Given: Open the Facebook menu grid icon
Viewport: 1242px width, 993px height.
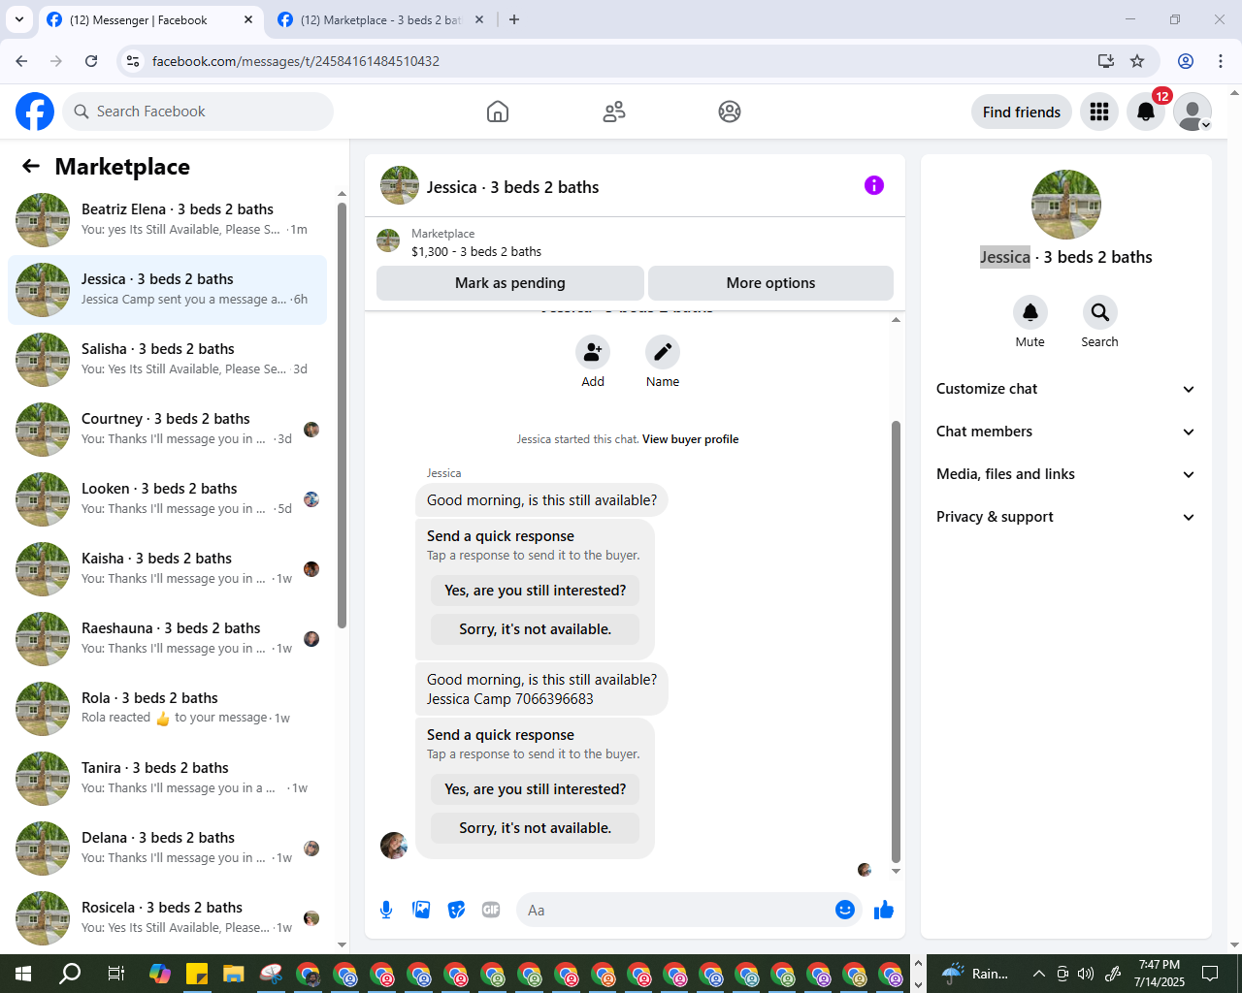Looking at the screenshot, I should coord(1099,112).
